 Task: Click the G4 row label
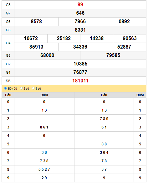click(8, 43)
